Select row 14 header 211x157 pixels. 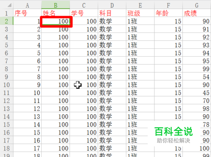[6, 116]
